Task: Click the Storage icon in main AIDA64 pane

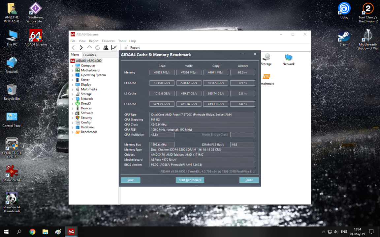Action: pyautogui.click(x=266, y=60)
